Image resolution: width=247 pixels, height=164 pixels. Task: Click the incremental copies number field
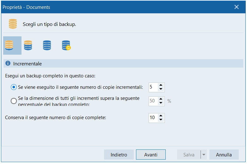(153, 87)
